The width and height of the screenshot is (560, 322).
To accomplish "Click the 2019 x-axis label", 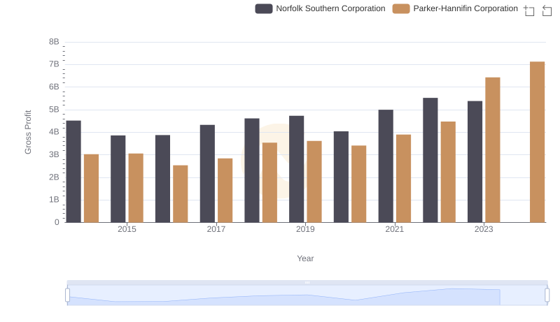I will 305,229.
